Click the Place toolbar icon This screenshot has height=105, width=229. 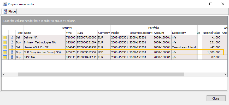[5, 11]
